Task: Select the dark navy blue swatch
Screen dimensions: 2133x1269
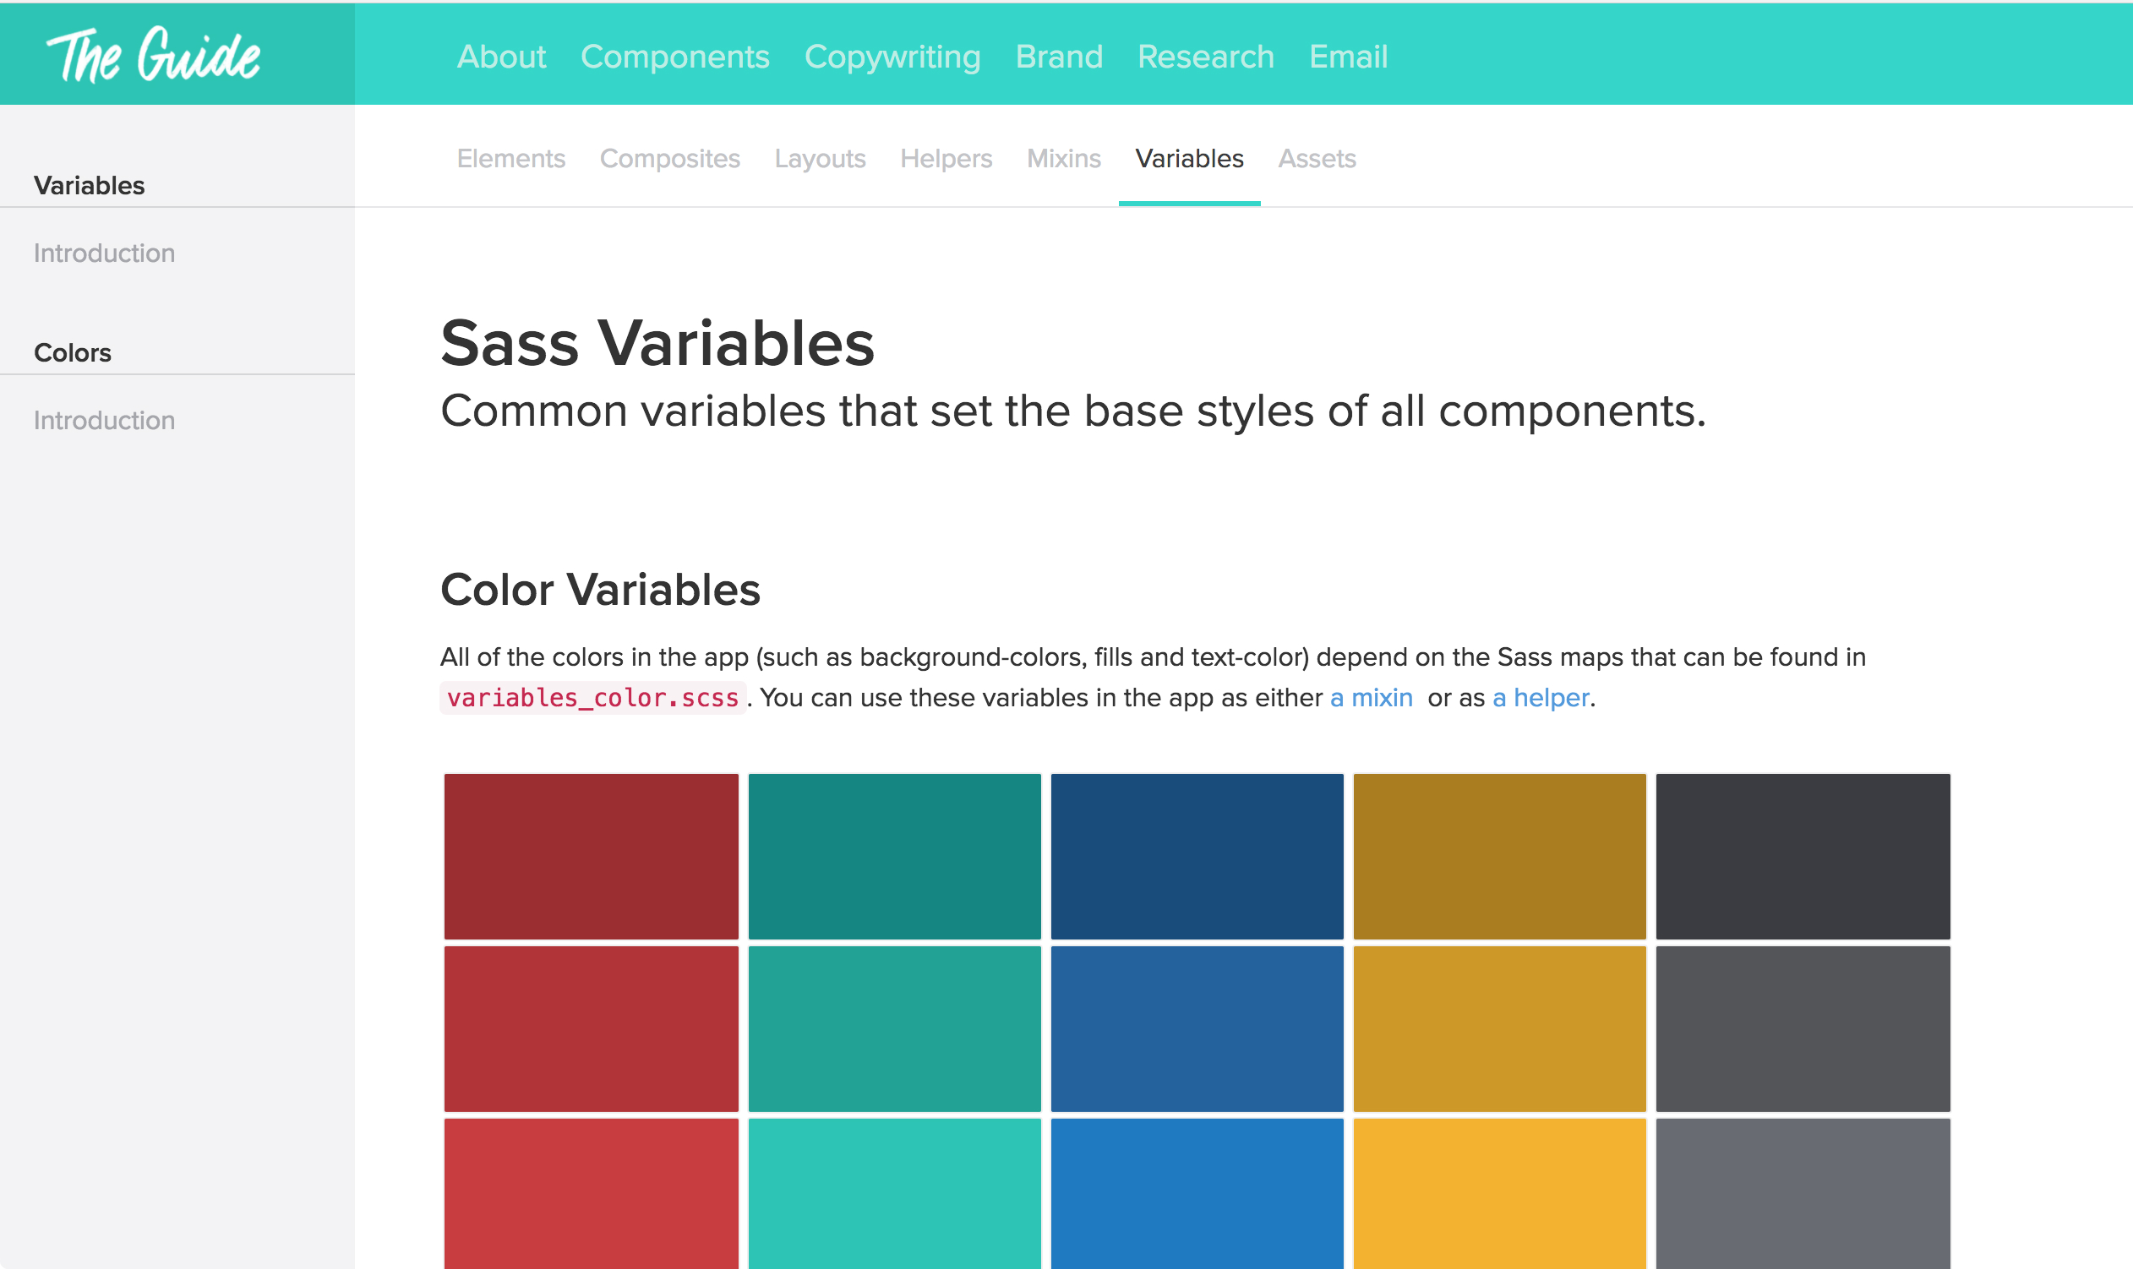Action: [x=1197, y=856]
